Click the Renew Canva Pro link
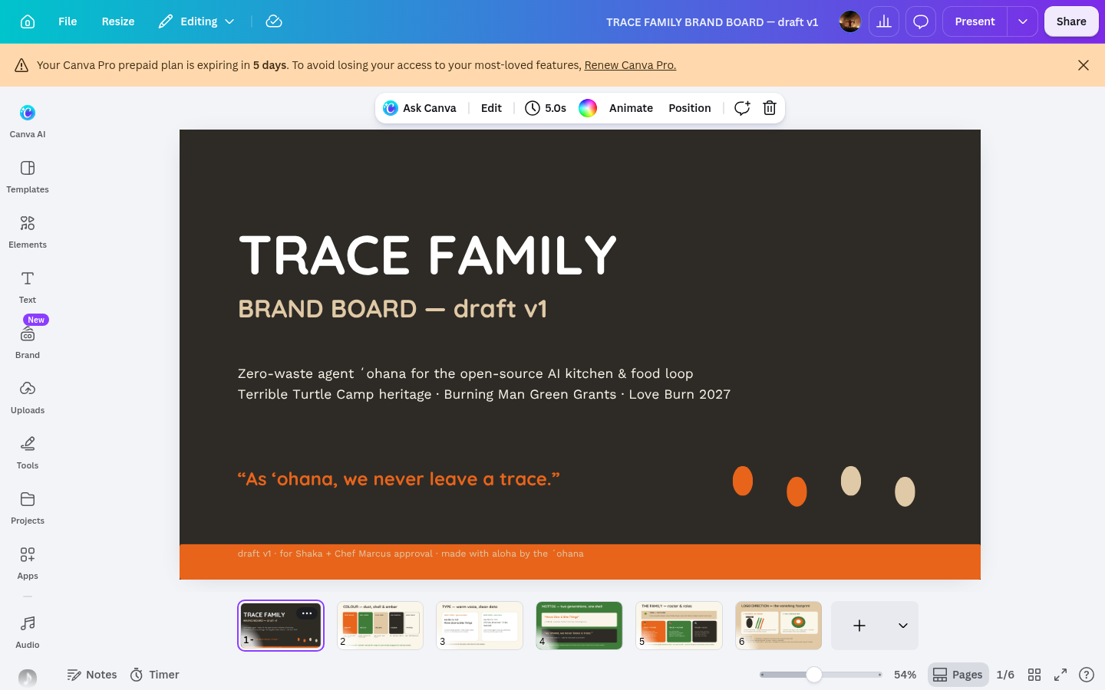1105x690 pixels. pos(630,65)
